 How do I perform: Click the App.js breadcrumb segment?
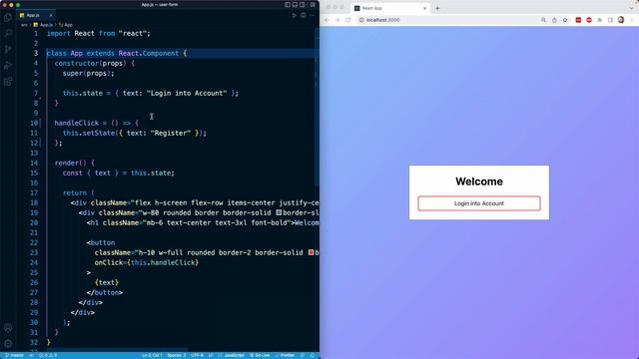click(43, 25)
